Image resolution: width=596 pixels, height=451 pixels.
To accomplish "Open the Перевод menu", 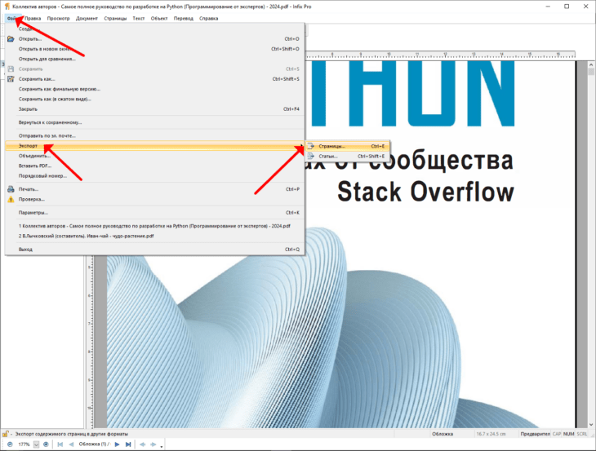I will 183,18.
